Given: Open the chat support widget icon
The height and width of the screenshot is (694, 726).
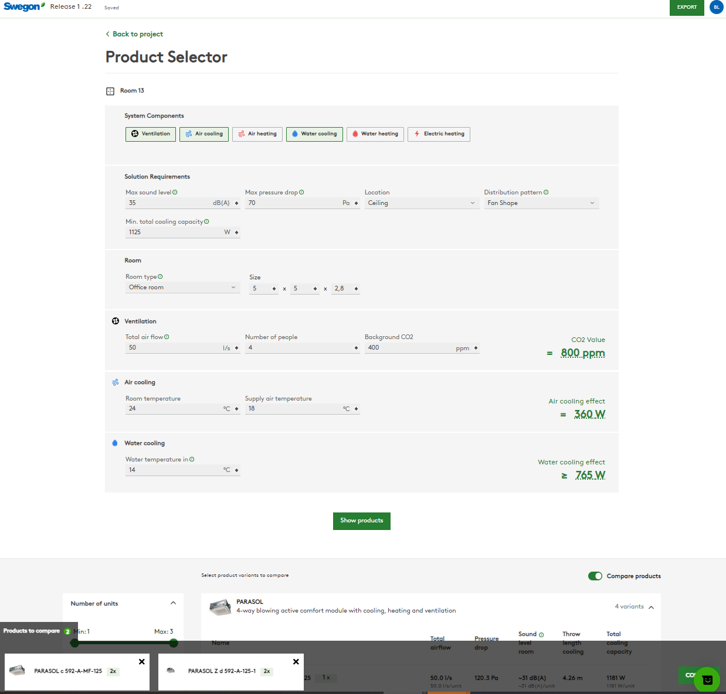Looking at the screenshot, I should 707,679.
